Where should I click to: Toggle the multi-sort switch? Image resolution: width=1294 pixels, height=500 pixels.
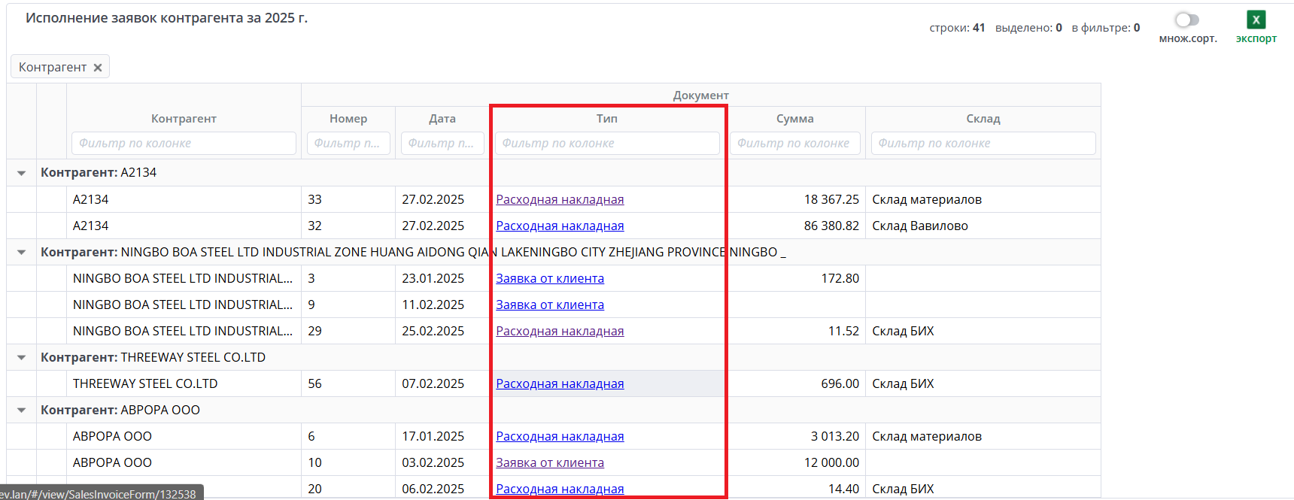click(1187, 20)
